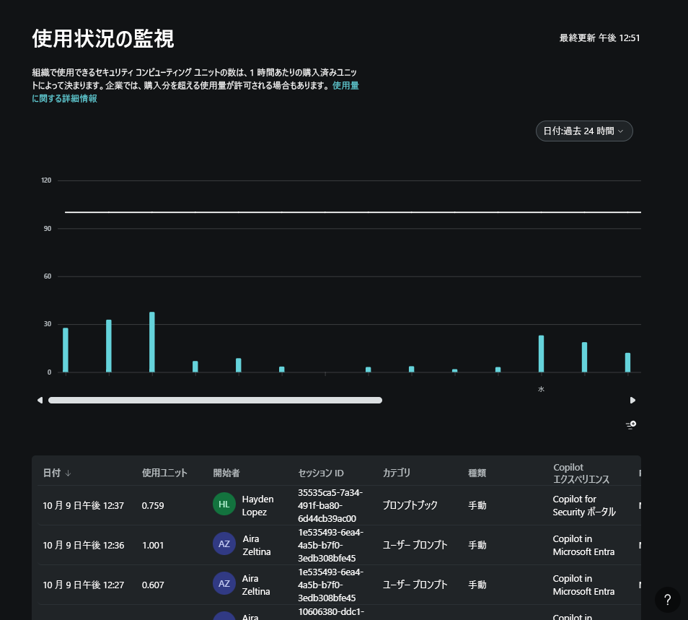The image size is (688, 620).
Task: Click the chart's horizontal scrollbar
Action: (x=215, y=400)
